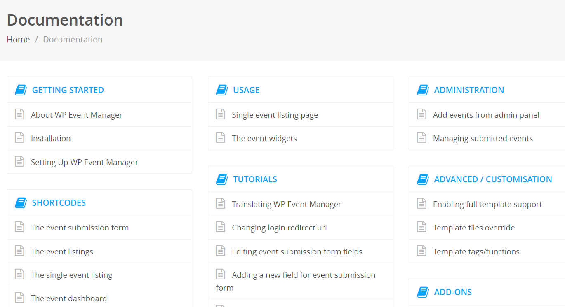Click document icon next to Installation

pyautogui.click(x=19, y=137)
